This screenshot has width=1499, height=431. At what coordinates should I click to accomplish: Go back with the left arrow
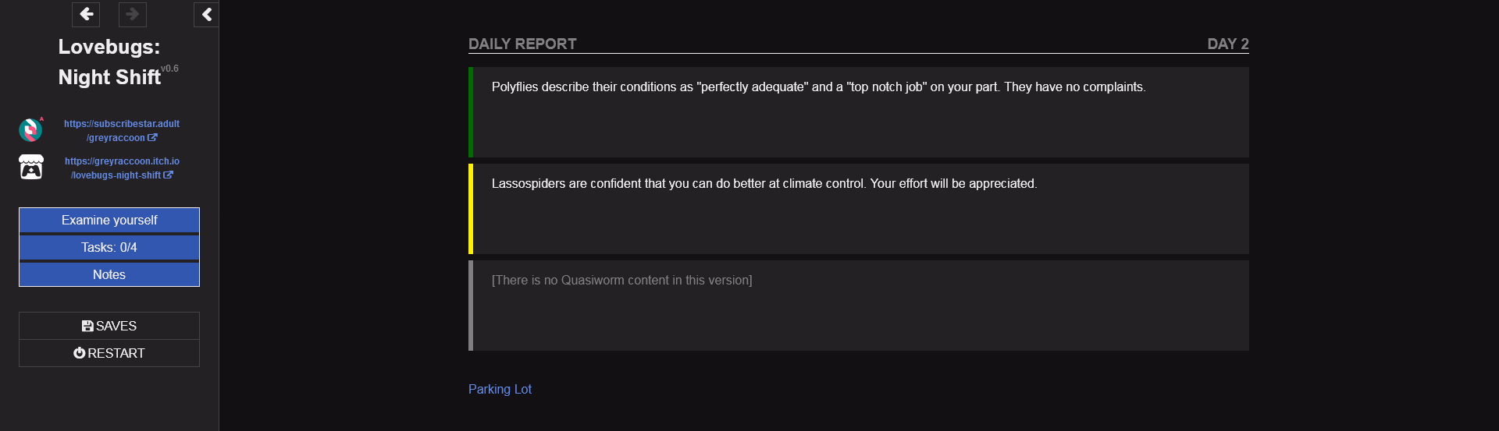86,14
